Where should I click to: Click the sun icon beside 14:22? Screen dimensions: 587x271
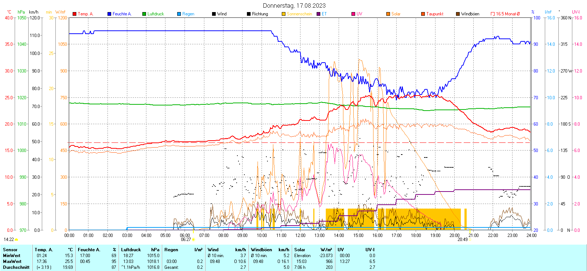[x=17, y=240]
